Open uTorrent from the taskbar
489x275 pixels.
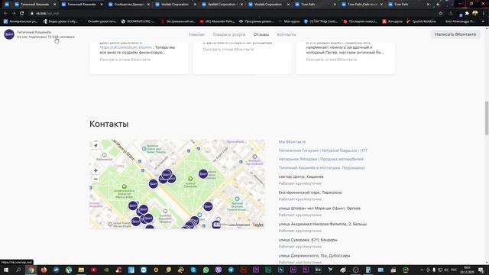(69, 270)
